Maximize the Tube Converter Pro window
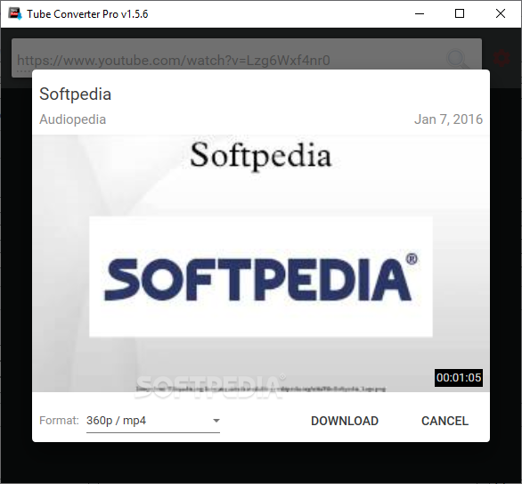This screenshot has height=484, width=522. 460,13
